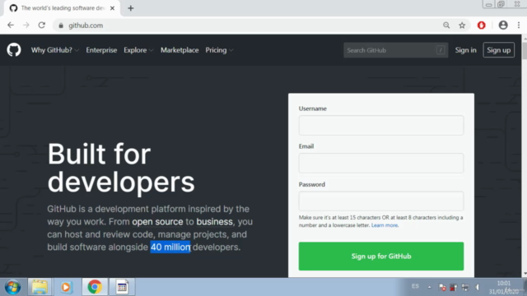Open the Chrome three-dot menu
This screenshot has height=296, width=527.
coord(519,25)
